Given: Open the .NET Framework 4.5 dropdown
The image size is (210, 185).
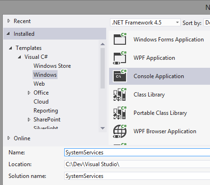Looking at the screenshot, I should tap(145, 23).
